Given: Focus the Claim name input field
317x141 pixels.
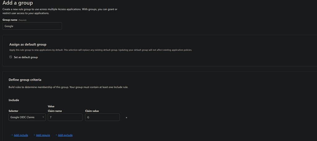Looking at the screenshot, I should (x=65, y=117).
